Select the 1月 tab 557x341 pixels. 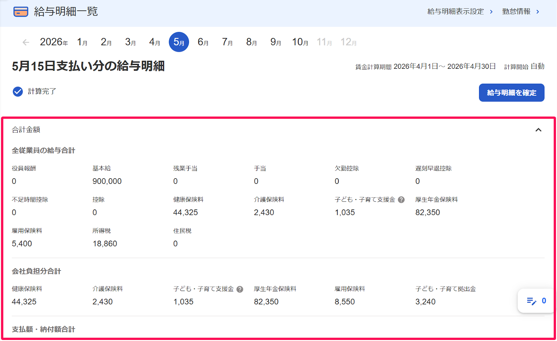[82, 42]
